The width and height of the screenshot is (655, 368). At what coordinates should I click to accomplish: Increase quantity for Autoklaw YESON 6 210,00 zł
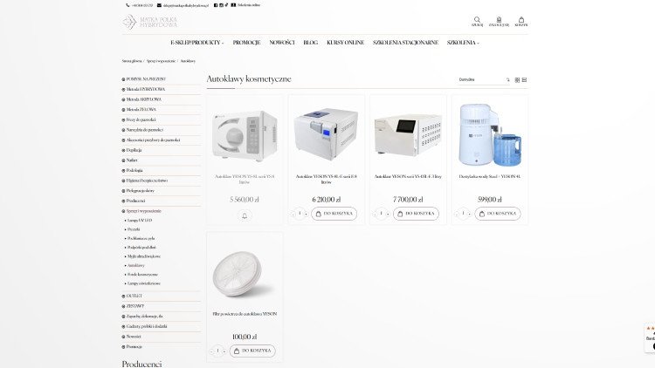pyautogui.click(x=306, y=214)
